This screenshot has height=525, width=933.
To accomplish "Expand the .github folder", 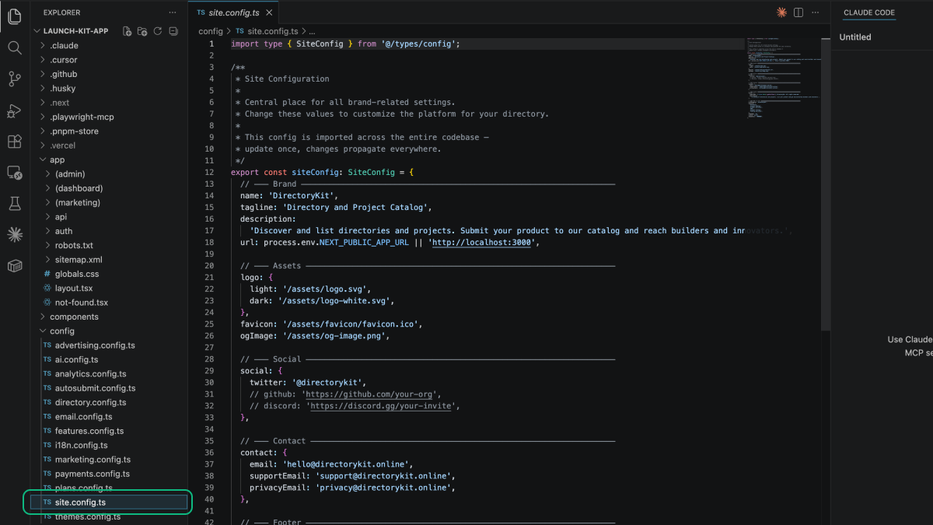I will point(63,74).
